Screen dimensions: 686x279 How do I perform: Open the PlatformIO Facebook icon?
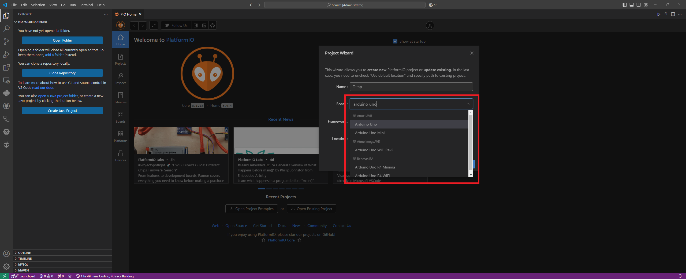click(x=196, y=25)
